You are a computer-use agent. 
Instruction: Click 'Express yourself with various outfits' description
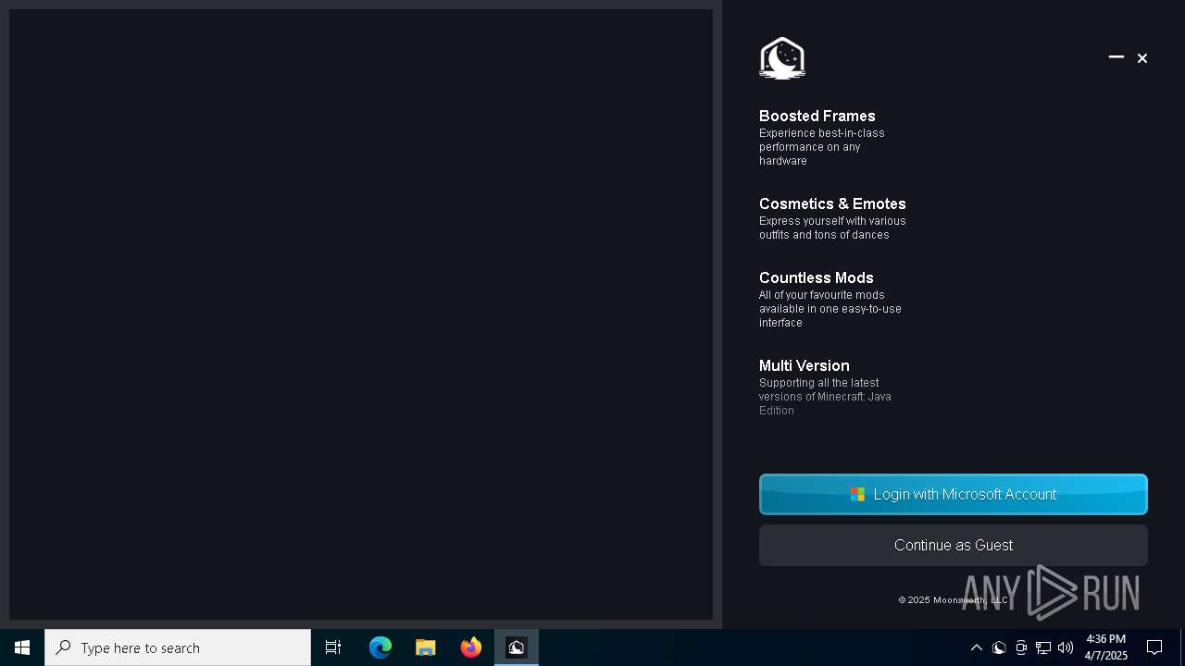(832, 228)
